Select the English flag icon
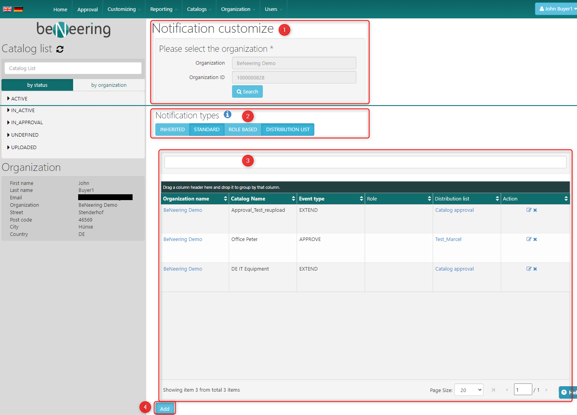The image size is (577, 415). 7,9
